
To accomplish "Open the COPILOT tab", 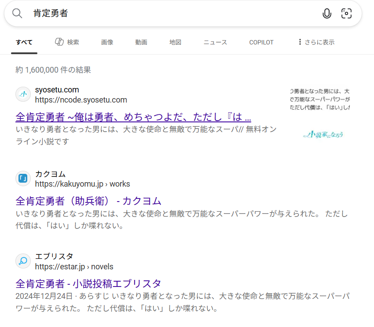I will tap(261, 42).
